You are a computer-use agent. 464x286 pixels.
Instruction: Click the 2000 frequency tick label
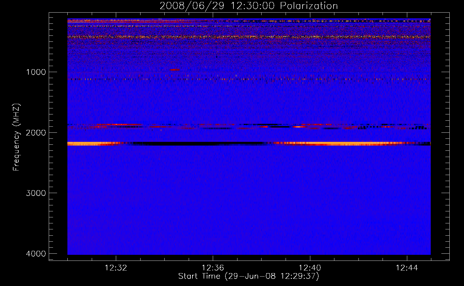36,133
